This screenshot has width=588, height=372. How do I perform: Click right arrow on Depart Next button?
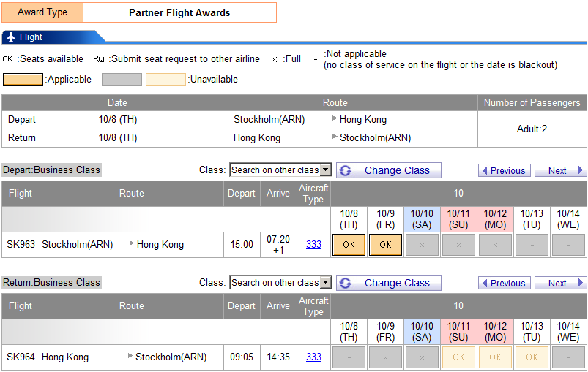pyautogui.click(x=581, y=170)
